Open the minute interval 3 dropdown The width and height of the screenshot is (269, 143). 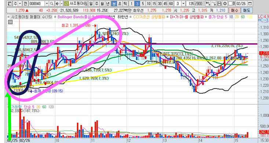[x=183, y=3]
